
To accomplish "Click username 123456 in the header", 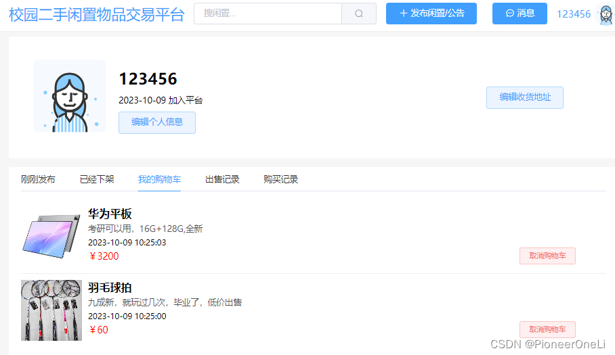I will point(574,14).
